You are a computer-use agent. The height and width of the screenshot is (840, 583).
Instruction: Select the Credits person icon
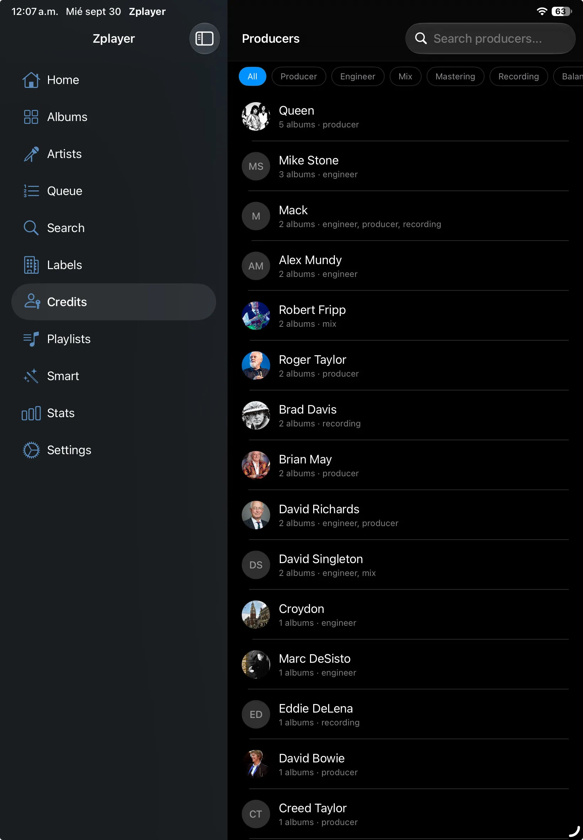(x=32, y=302)
